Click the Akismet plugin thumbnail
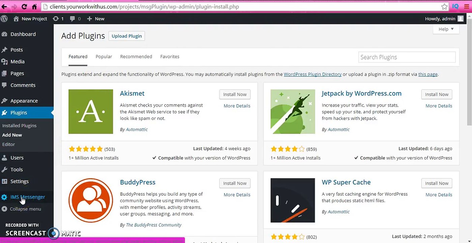The width and height of the screenshot is (472, 243). tap(91, 111)
